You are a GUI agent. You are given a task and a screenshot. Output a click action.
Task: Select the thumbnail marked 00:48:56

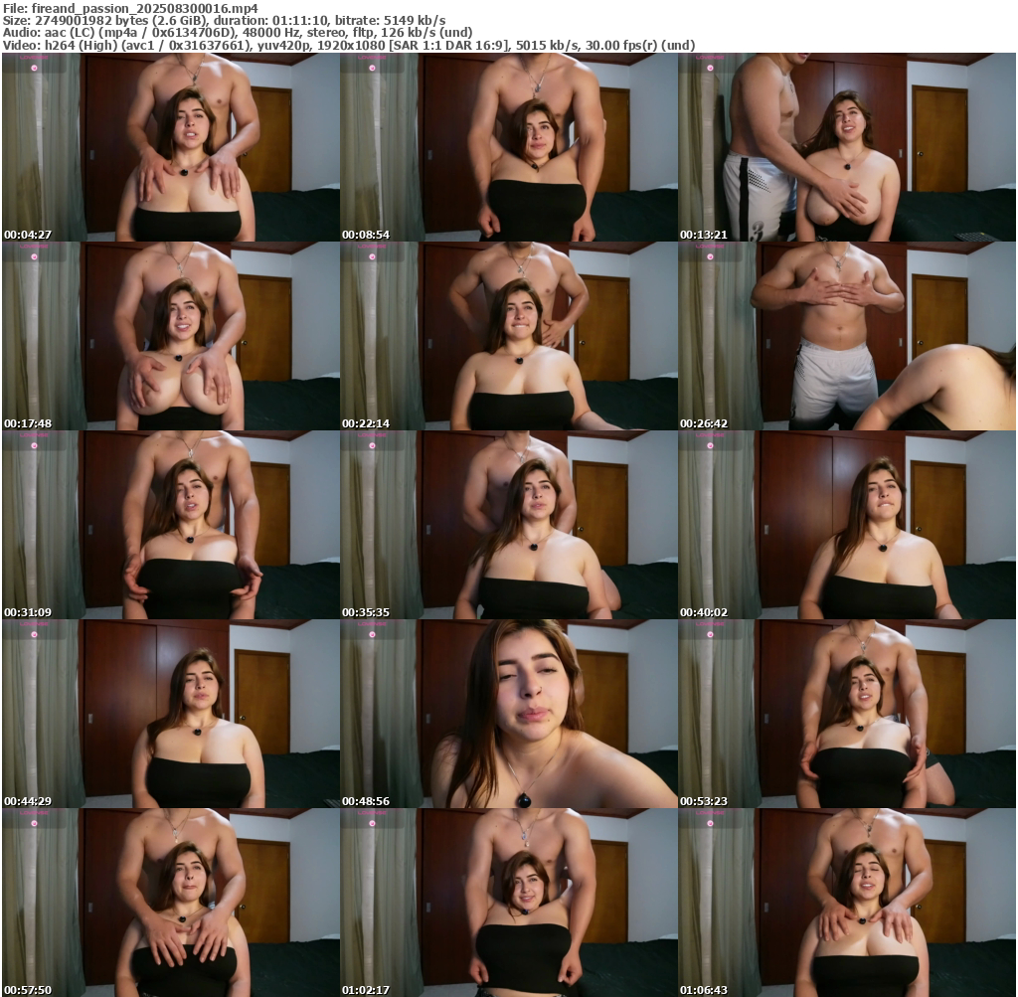point(509,714)
